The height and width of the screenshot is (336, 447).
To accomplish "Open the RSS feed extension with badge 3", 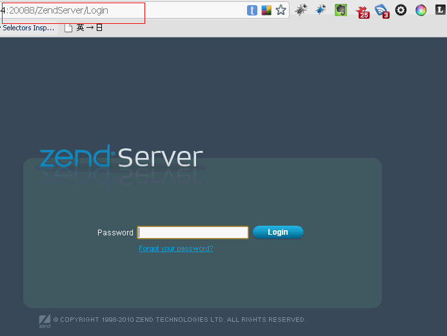I will point(382,12).
